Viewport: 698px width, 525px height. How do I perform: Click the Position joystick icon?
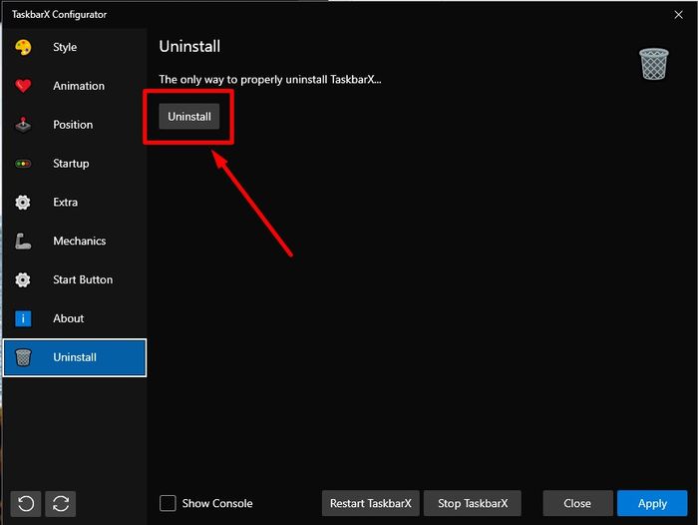[23, 125]
